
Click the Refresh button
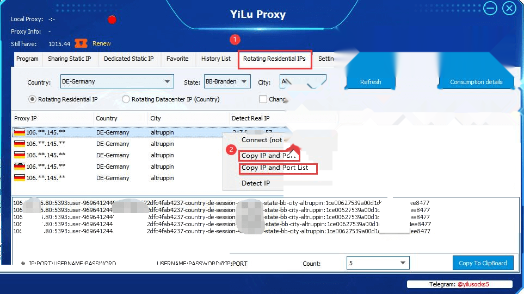371,82
